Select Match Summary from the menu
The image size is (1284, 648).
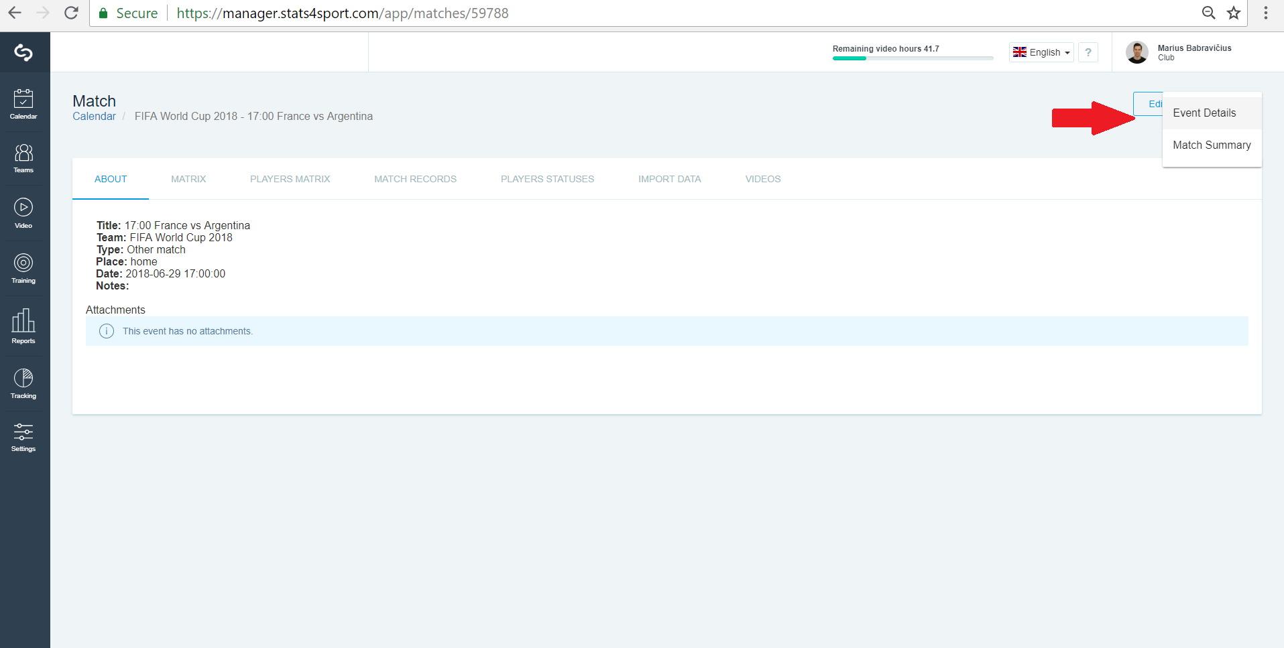click(1212, 145)
